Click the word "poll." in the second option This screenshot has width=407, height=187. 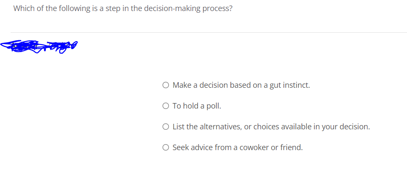click(213, 106)
